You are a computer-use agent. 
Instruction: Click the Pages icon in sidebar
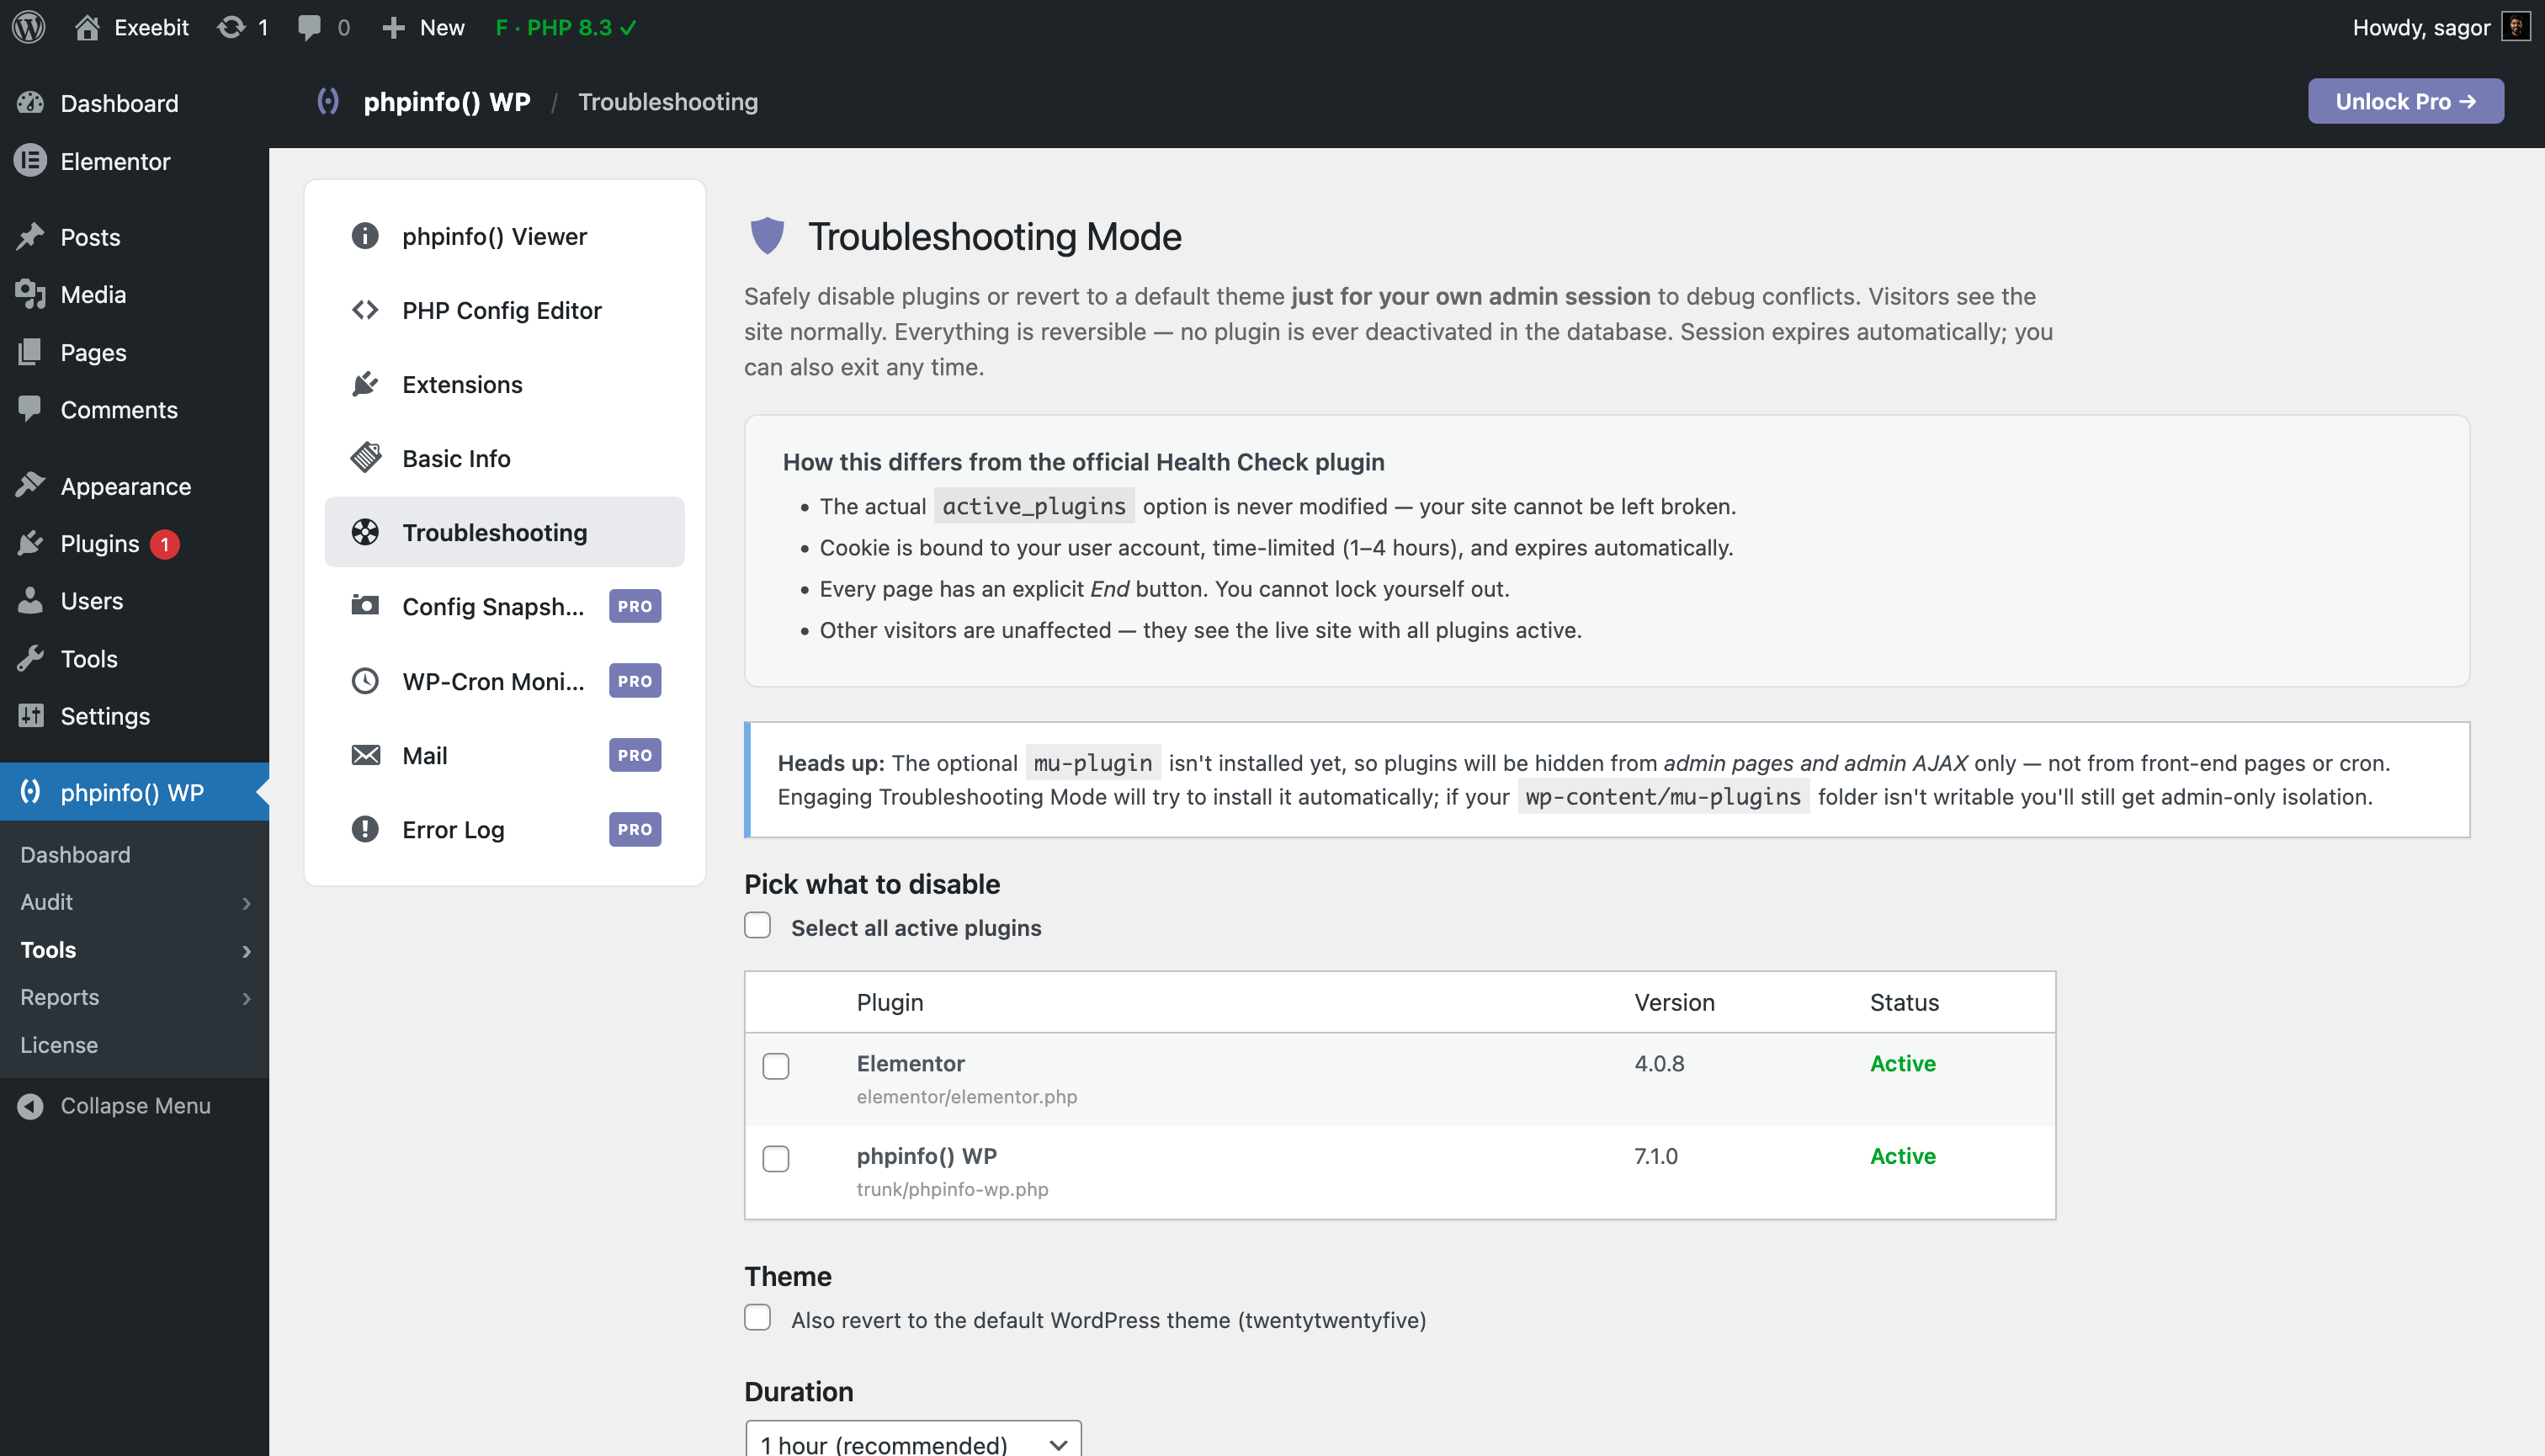(31, 352)
